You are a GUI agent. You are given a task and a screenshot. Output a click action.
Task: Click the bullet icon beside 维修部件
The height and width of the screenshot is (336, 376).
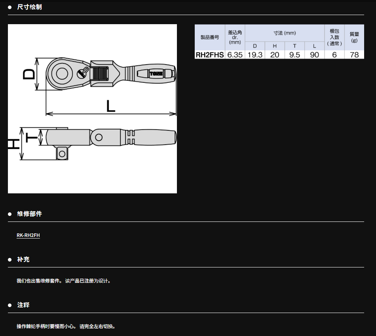(x=10, y=214)
